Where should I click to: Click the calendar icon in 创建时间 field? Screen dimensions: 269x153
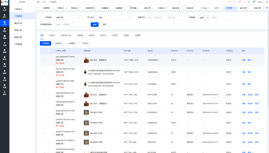point(149,18)
